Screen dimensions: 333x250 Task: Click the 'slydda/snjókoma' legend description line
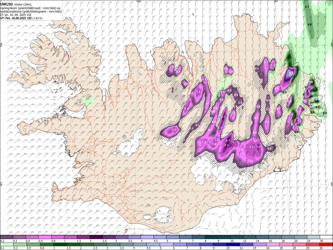pos(31,11)
